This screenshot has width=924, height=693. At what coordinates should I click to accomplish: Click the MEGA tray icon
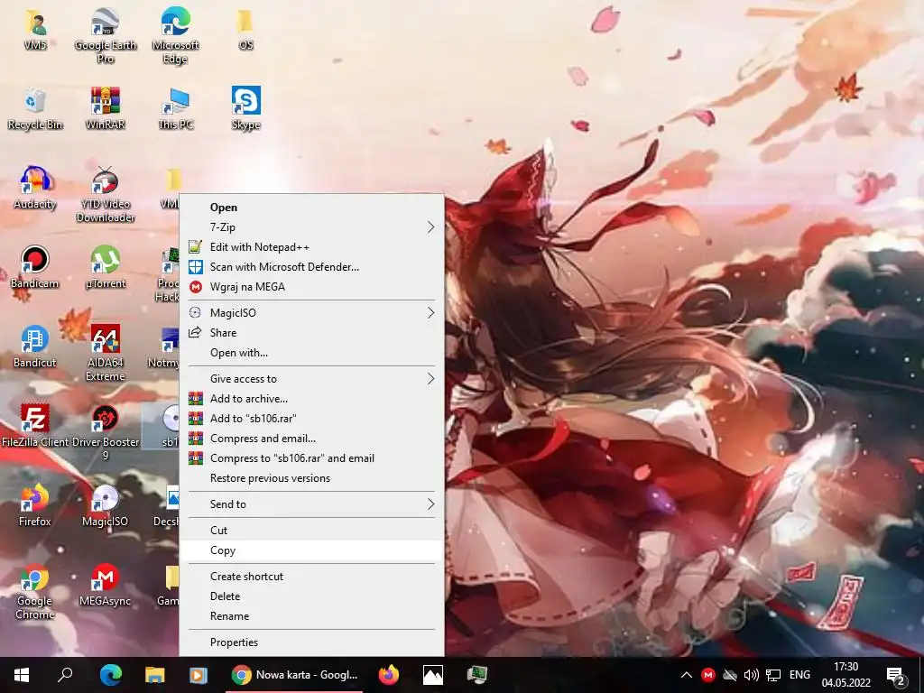click(x=707, y=675)
